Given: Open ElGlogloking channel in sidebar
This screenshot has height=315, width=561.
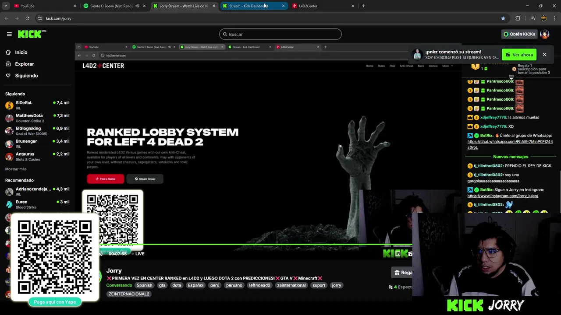Looking at the screenshot, I should (x=37, y=131).
